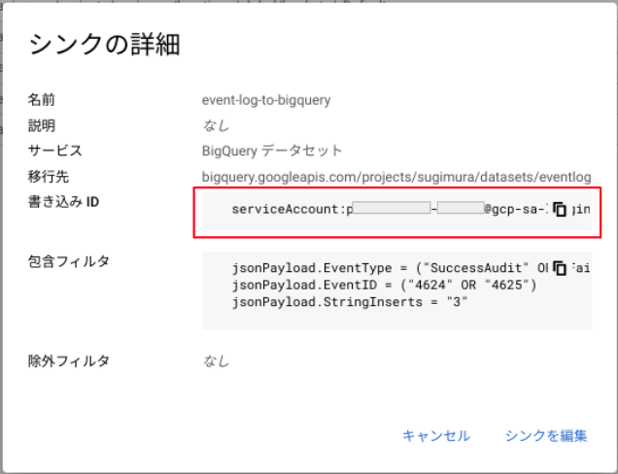The height and width of the screenshot is (474, 618).
Task: Copy the writer identity service account
Action: [x=560, y=209]
